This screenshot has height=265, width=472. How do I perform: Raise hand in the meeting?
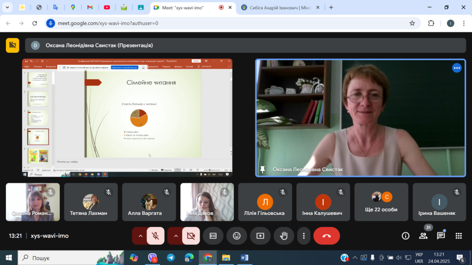[283, 236]
